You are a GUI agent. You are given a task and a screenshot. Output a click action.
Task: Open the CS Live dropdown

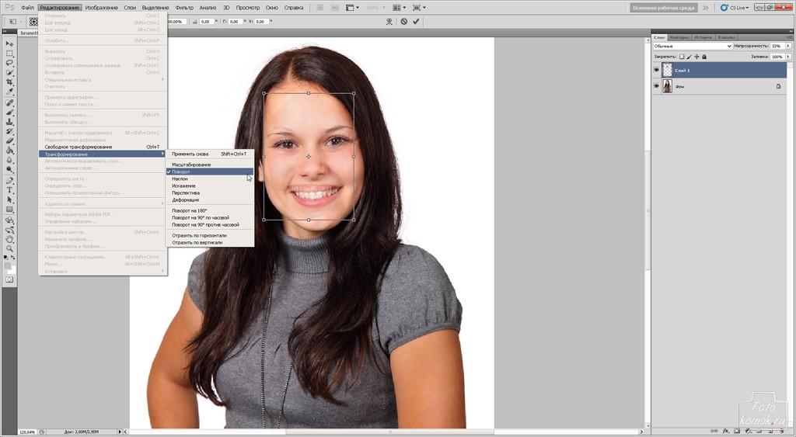click(x=735, y=8)
